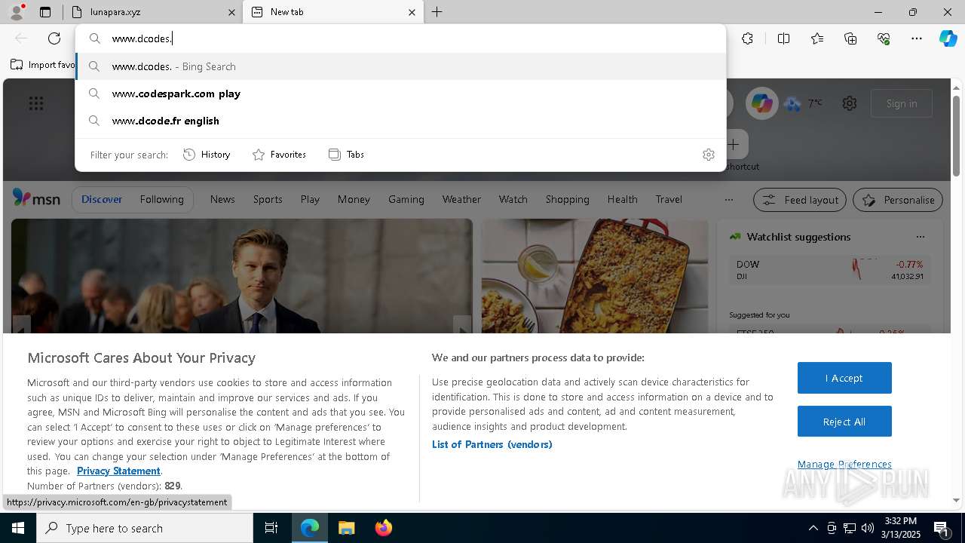965x543 pixels.
Task: Click Reject All on privacy banner
Action: 844,422
